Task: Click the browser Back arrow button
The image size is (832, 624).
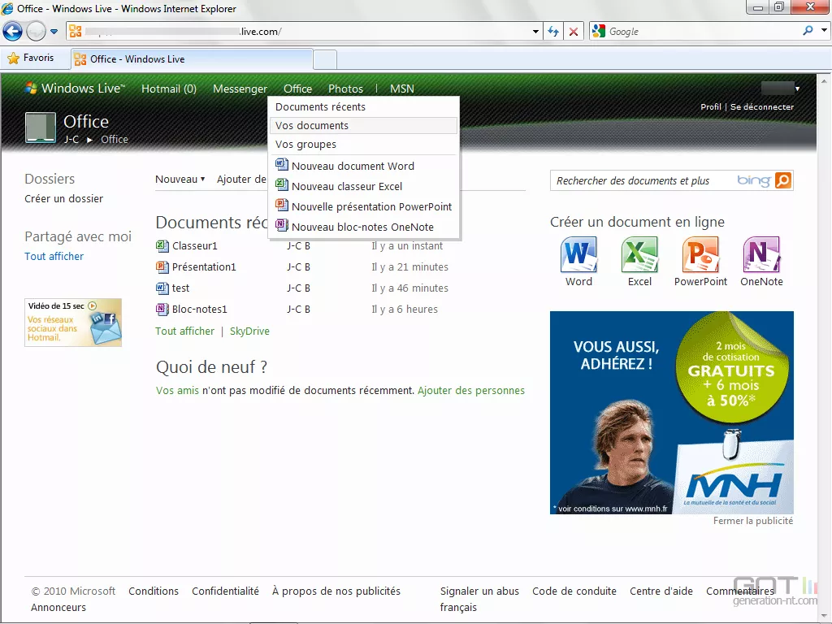Action: [12, 32]
